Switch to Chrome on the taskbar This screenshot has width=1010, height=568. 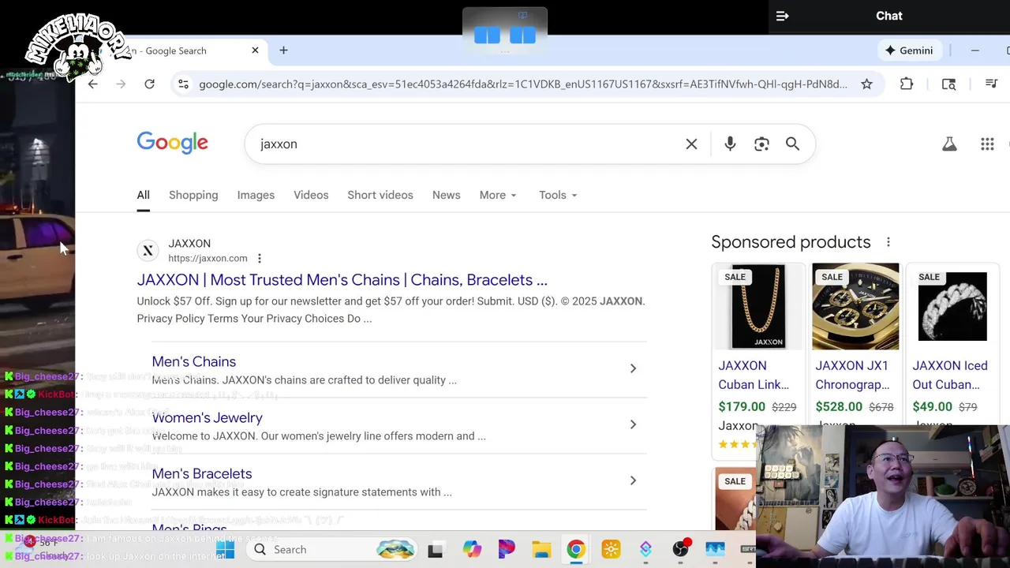coord(576,549)
